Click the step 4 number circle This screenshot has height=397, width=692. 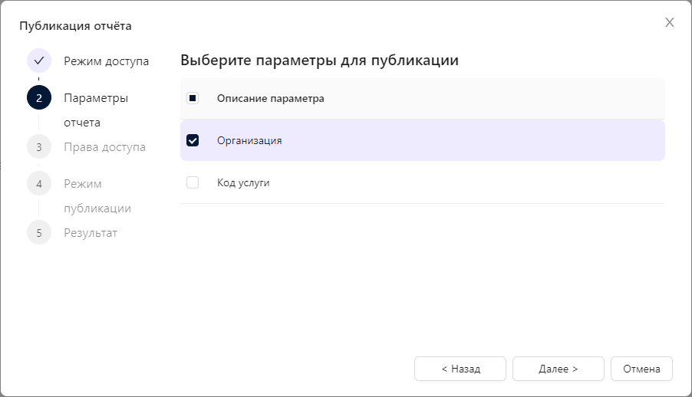pyautogui.click(x=39, y=184)
